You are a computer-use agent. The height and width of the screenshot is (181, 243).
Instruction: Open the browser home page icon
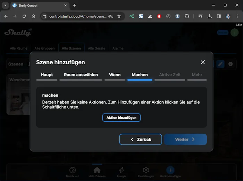point(33,16)
